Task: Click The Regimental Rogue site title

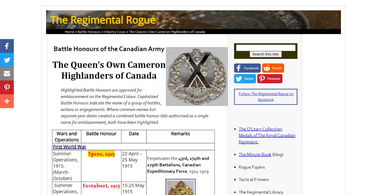Action: 103,20
